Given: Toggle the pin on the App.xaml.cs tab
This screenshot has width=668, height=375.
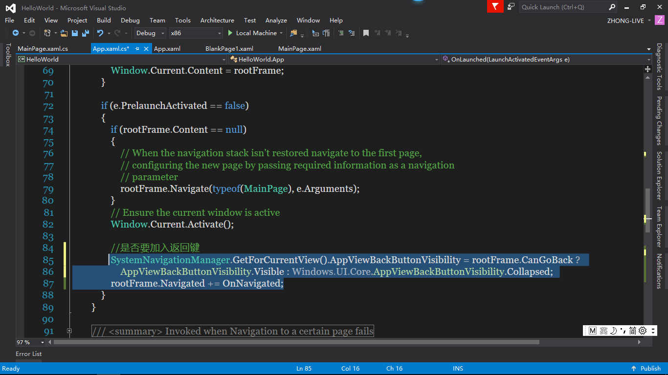Looking at the screenshot, I should pyautogui.click(x=137, y=49).
